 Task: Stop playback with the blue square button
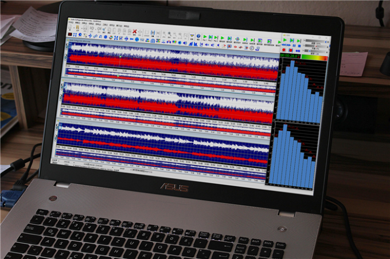pyautogui.click(x=299, y=46)
